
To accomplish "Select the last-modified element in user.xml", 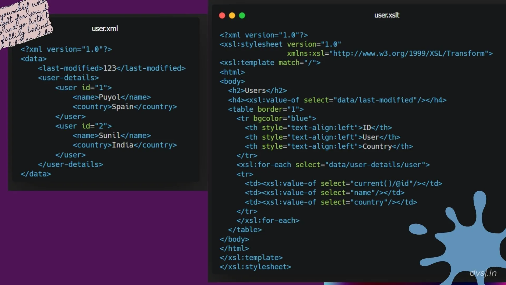I will click(111, 68).
